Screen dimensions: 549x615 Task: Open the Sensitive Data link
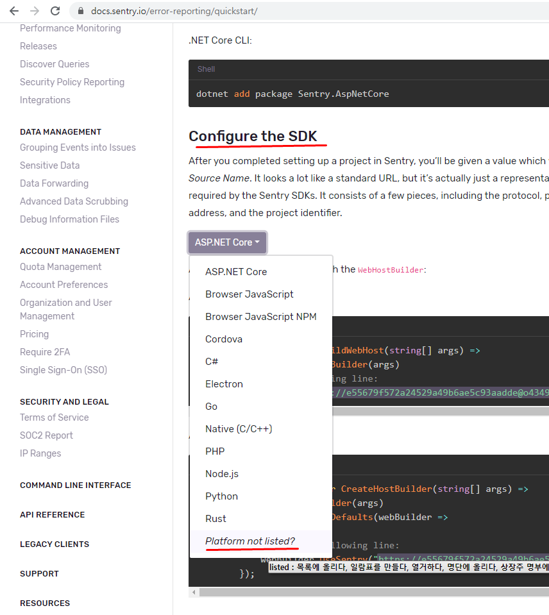pyautogui.click(x=50, y=165)
